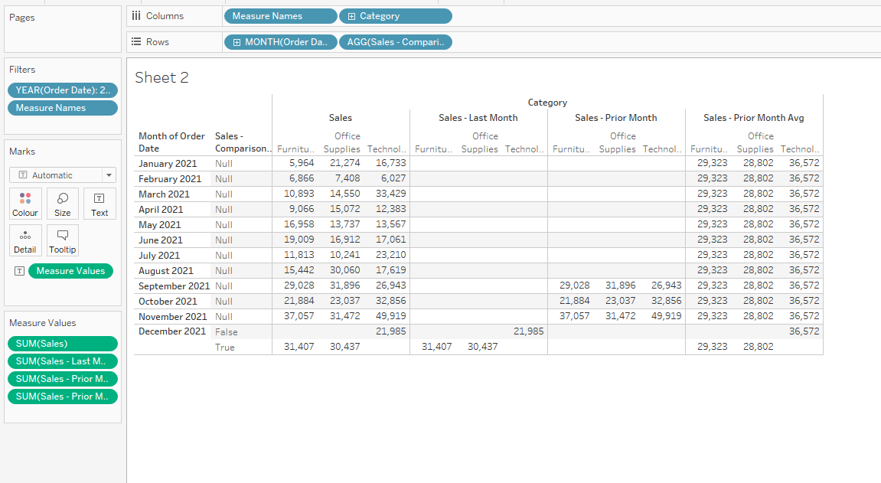The image size is (881, 483).
Task: Select the Category pill on Columns
Action: coord(396,16)
